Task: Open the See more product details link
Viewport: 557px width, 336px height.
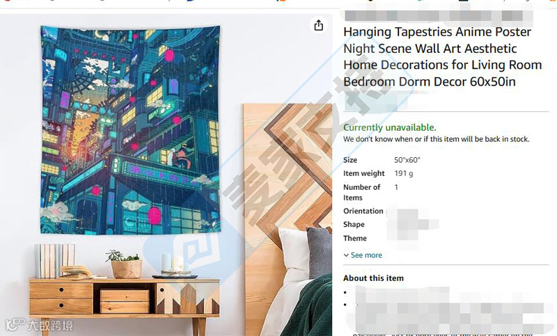Action: tap(366, 255)
